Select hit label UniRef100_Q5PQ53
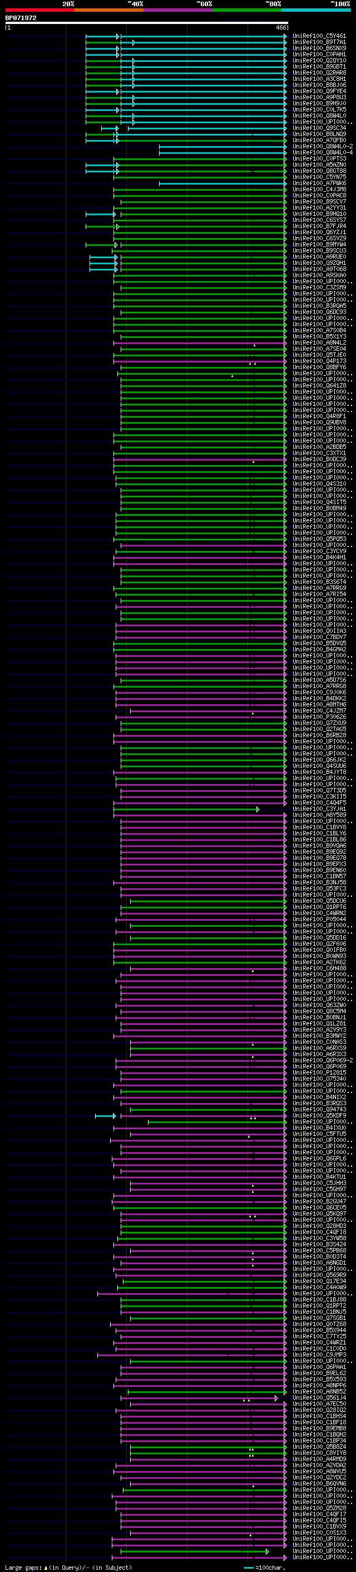 319,539
